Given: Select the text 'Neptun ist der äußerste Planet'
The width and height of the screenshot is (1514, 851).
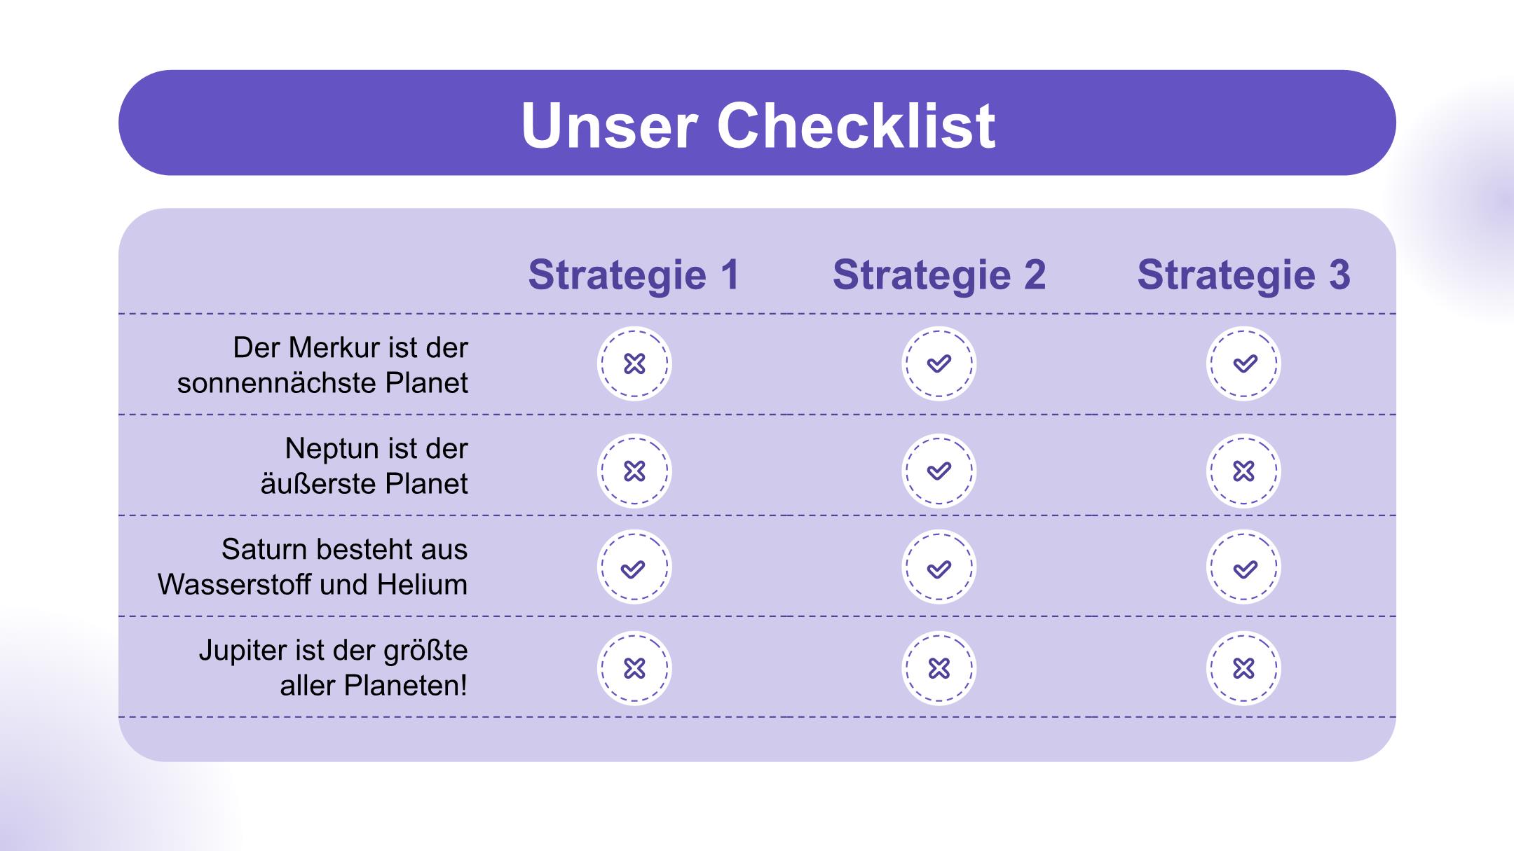Looking at the screenshot, I should (364, 466).
